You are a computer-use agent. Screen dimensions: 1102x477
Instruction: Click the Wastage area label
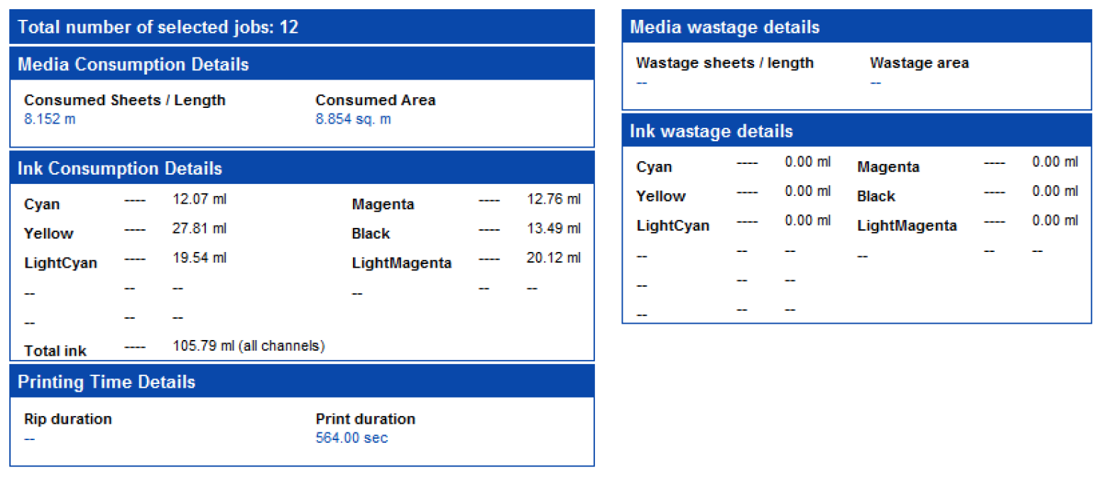tap(919, 62)
